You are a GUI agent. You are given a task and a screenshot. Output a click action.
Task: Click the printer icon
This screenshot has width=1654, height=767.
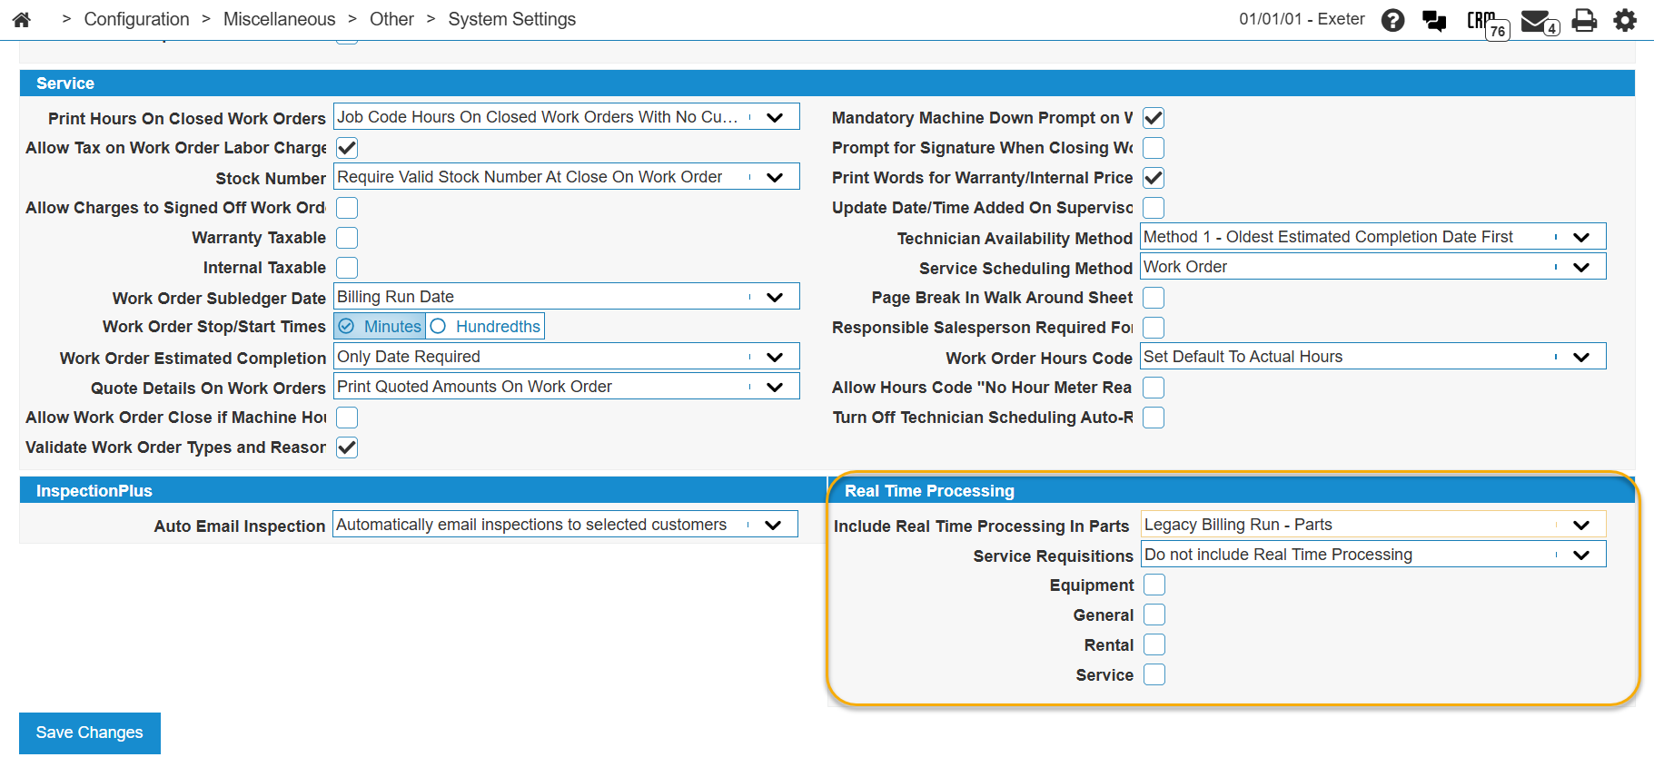click(1584, 20)
